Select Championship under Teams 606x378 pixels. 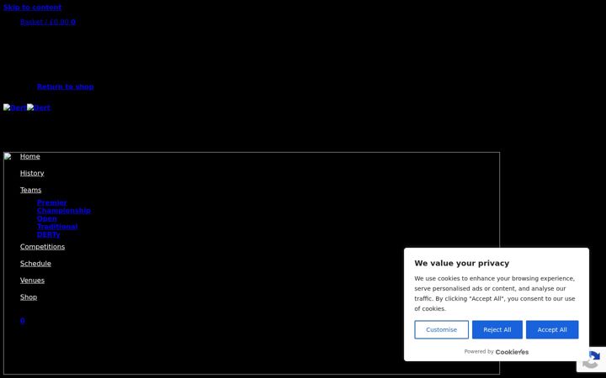(64, 211)
